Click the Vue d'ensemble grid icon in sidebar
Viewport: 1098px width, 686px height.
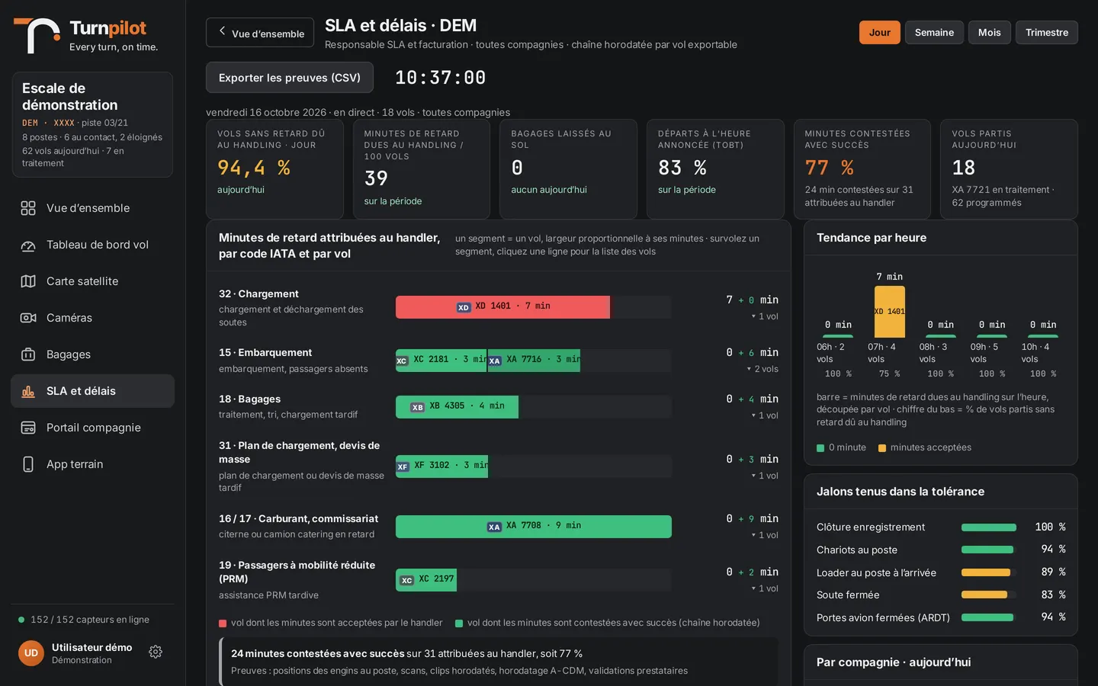click(x=28, y=208)
